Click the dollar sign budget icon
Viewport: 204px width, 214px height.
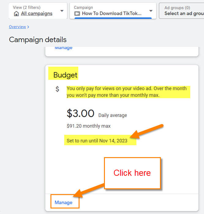point(57,89)
